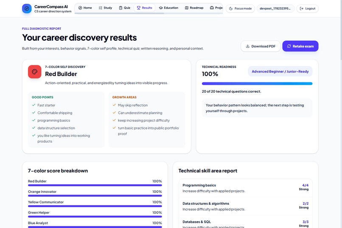This screenshot has height=228, width=342.
Task: Click the checkmark beside Comfortable shipping
Action: coord(34,113)
